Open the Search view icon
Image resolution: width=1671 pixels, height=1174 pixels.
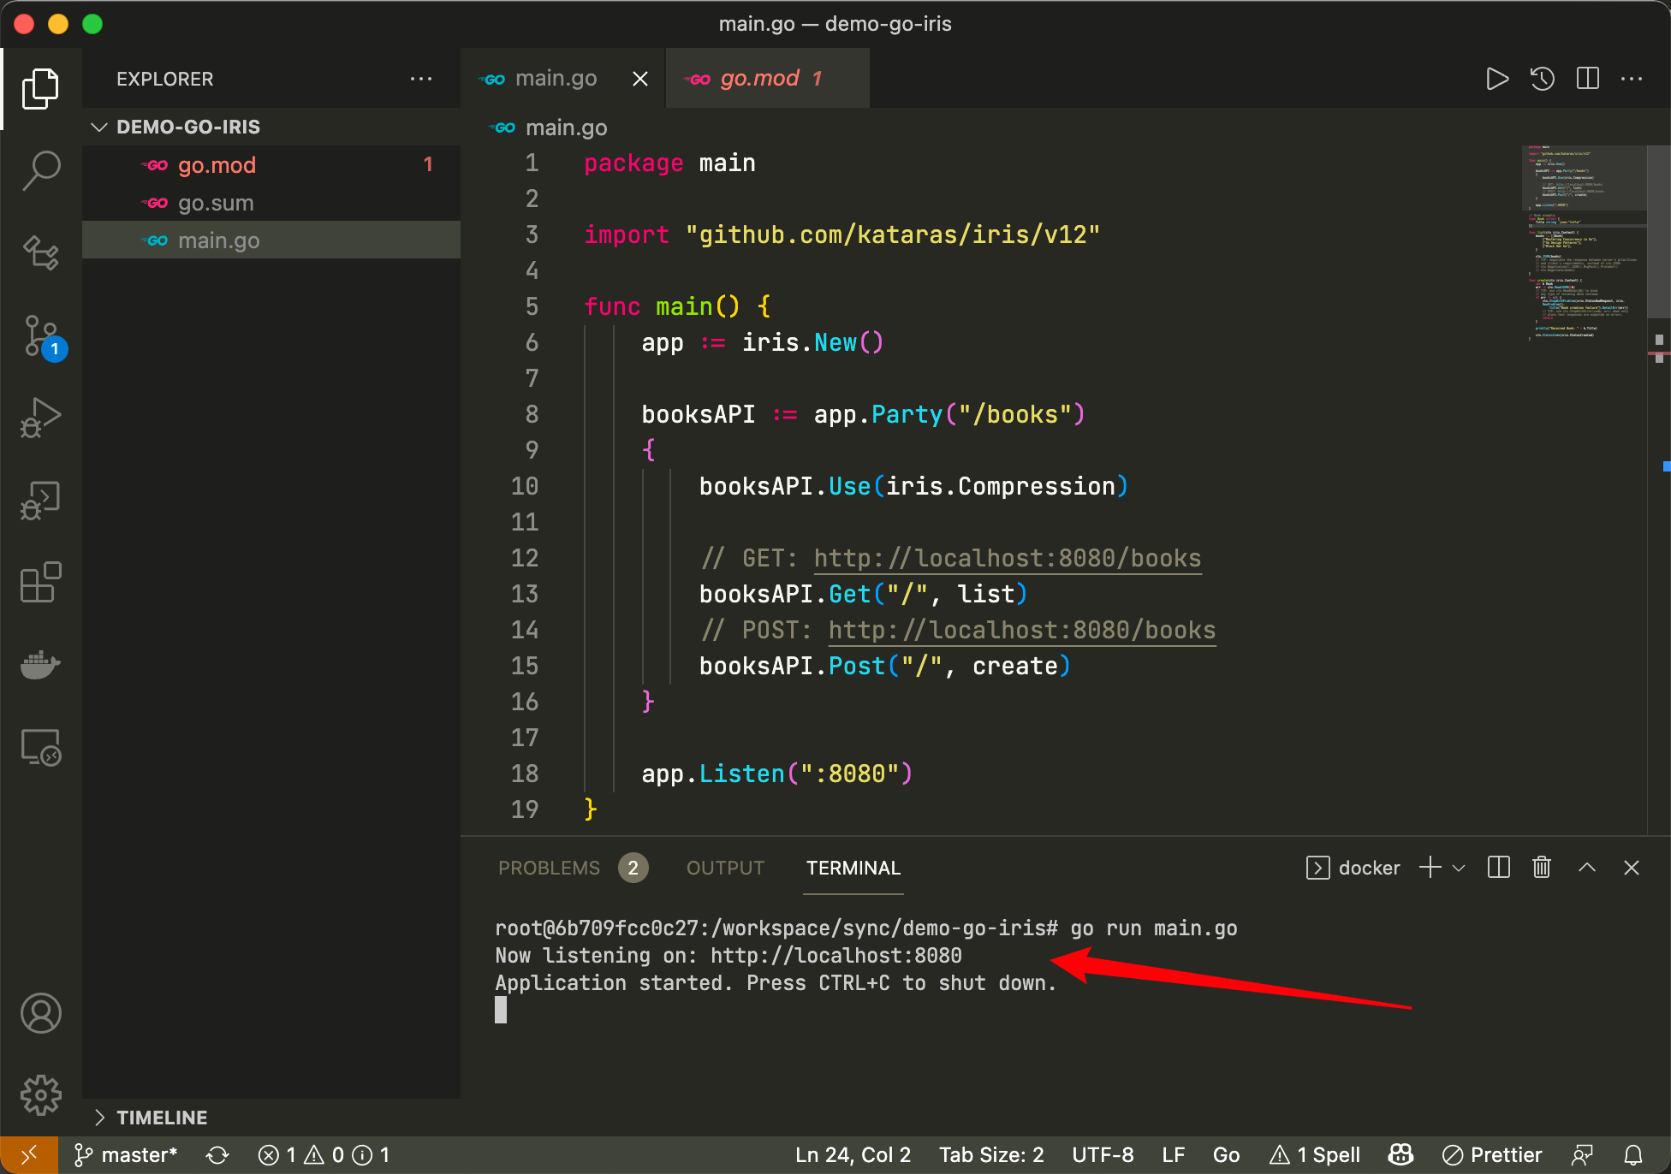tap(40, 171)
